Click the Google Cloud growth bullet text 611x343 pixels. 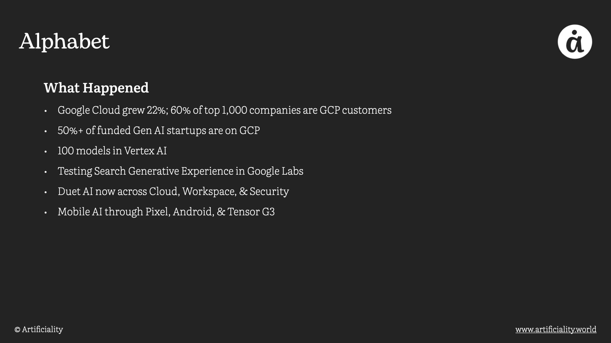click(224, 110)
